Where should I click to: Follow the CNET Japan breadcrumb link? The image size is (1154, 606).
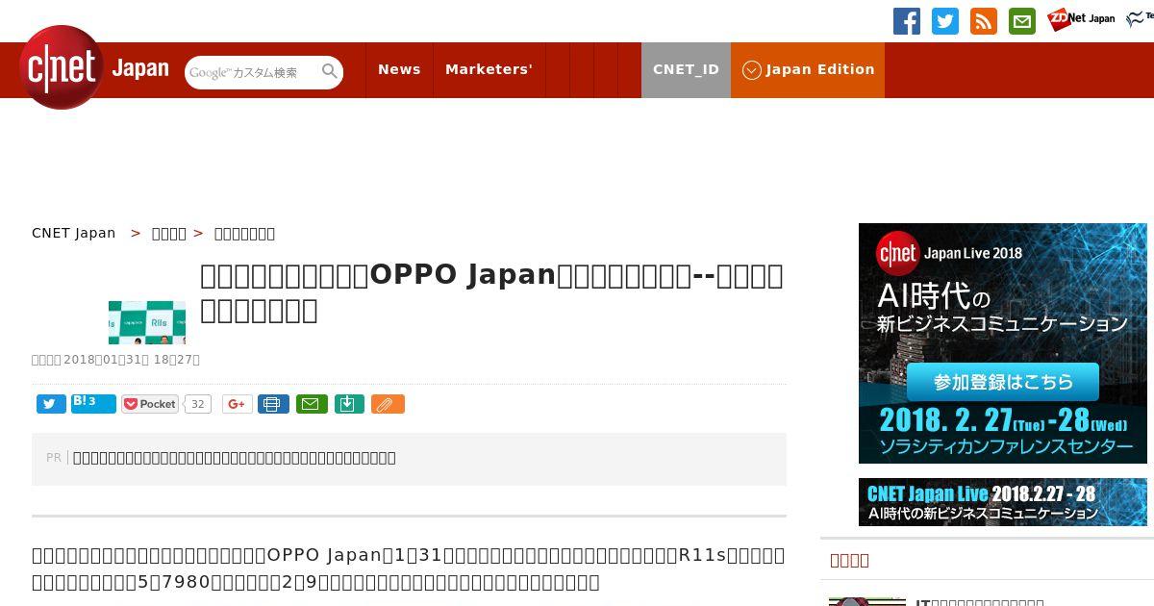coord(73,233)
